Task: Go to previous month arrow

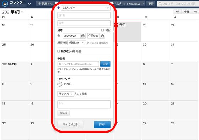Action: [178, 12]
